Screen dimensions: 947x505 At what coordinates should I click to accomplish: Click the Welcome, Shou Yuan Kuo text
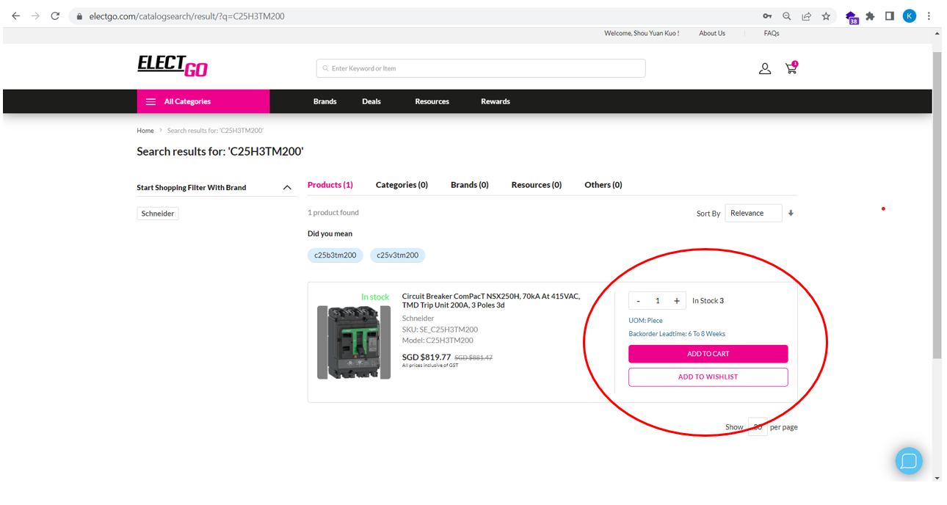(x=642, y=33)
